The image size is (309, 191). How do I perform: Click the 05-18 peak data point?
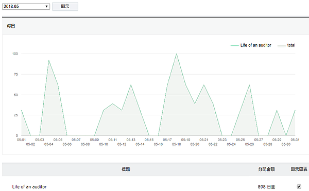(x=176, y=54)
